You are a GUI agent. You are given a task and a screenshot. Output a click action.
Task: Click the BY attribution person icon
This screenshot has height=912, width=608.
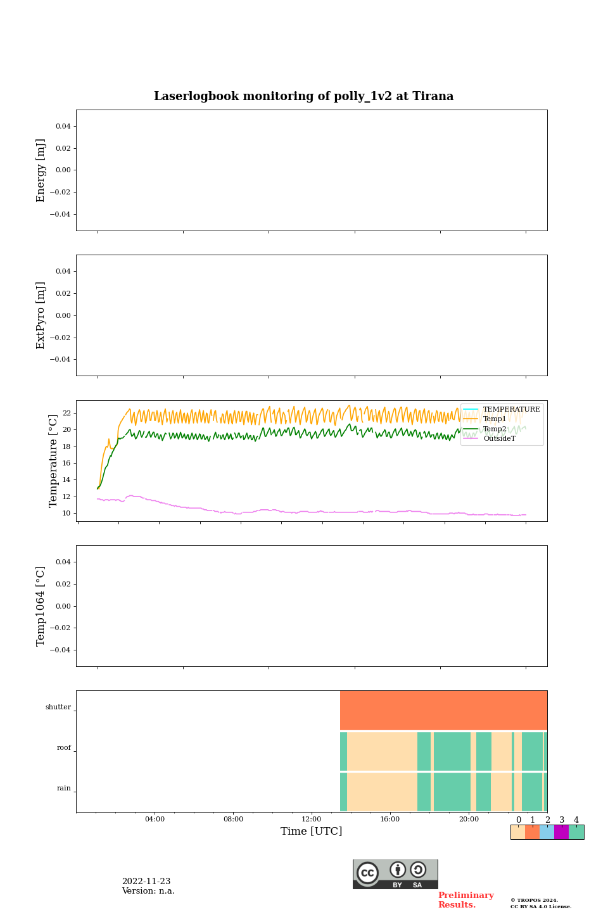coord(398,870)
